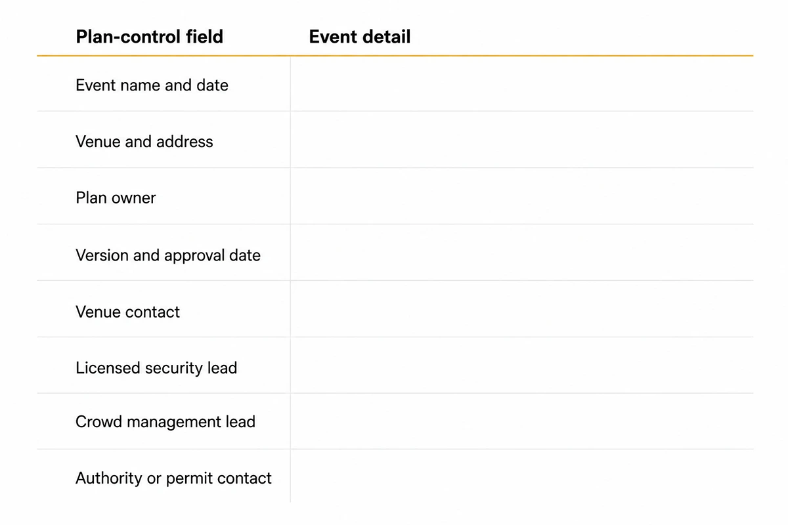Click the blank Licensed security lead detail cell
788x525 pixels.
[x=522, y=366]
